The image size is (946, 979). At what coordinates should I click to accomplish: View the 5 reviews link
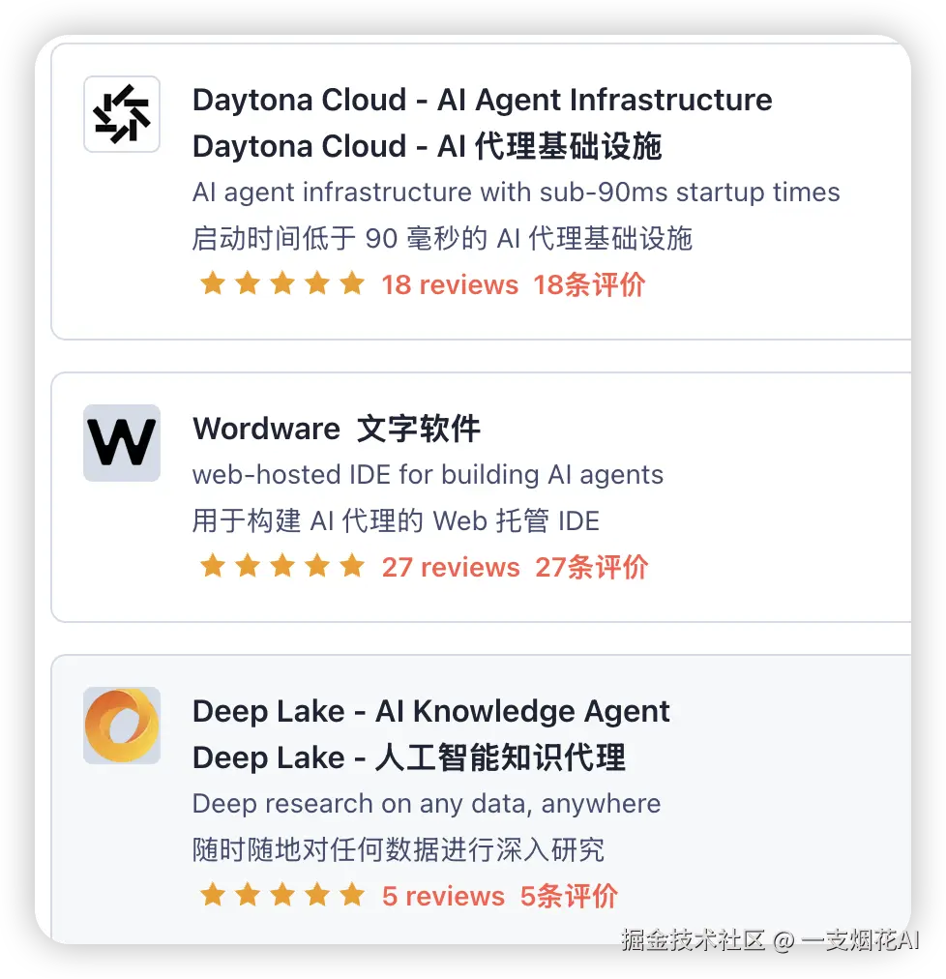443,897
